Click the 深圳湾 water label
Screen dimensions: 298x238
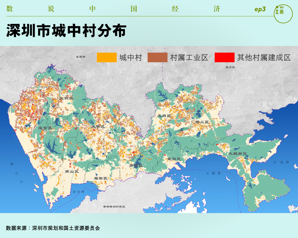[x=78, y=192]
